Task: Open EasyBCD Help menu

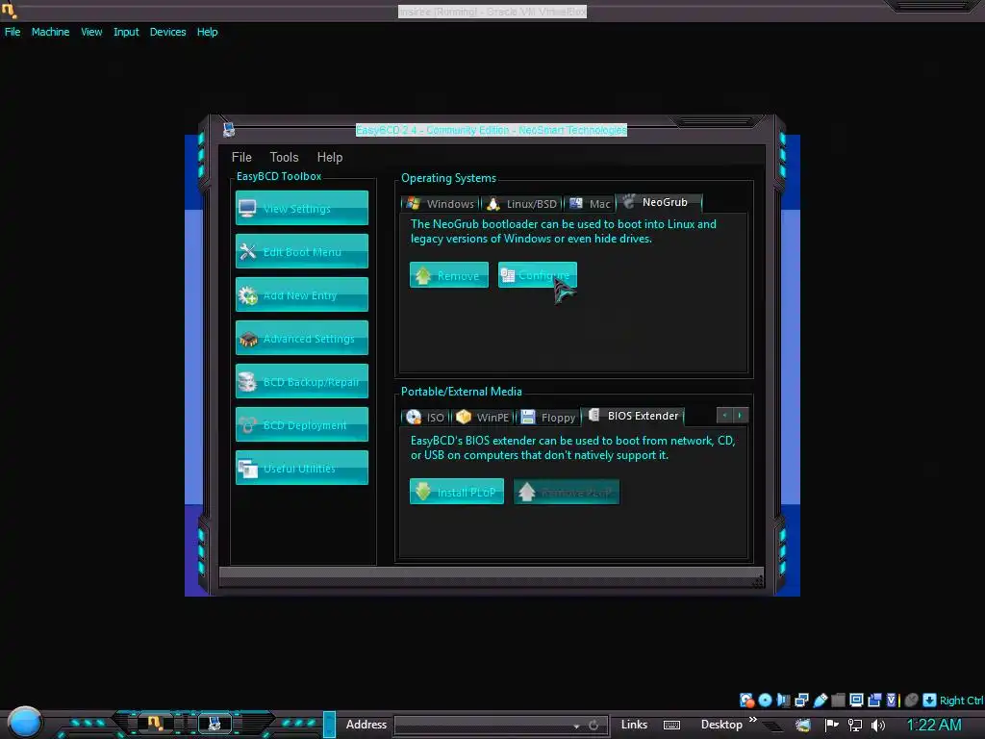Action: pyautogui.click(x=330, y=157)
